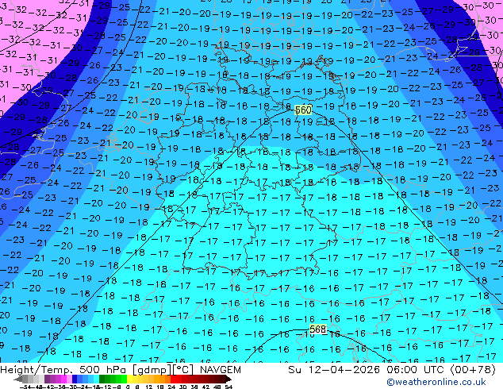The width and height of the screenshot is (503, 389).
Task: Click the dark green swatch in the legend
Action: [x=102, y=379]
